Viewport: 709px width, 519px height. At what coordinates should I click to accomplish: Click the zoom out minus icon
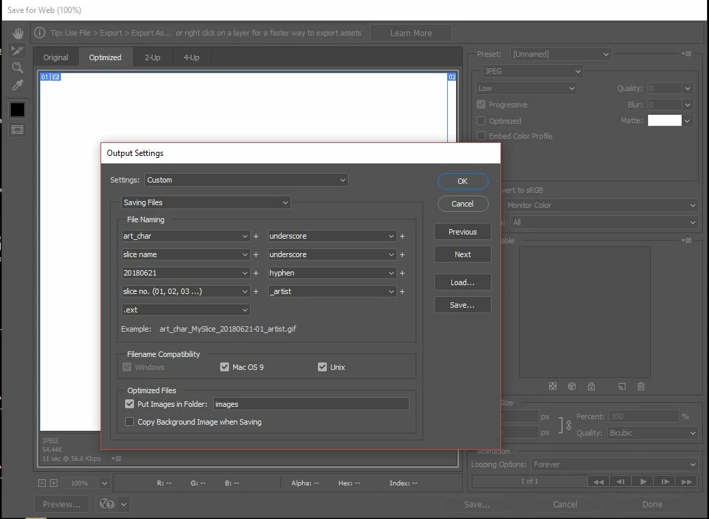coord(42,483)
